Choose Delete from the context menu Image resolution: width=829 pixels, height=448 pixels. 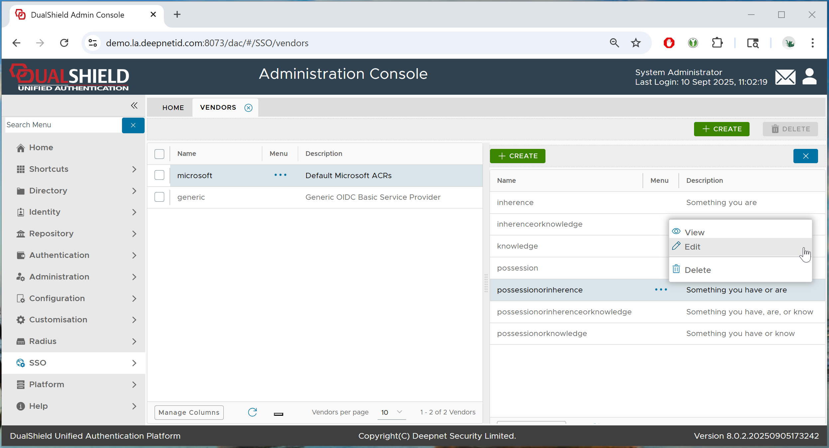(x=697, y=270)
